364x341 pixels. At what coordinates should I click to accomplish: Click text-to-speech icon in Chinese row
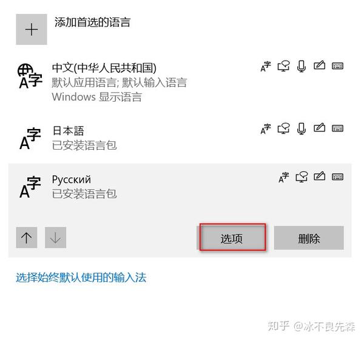[283, 66]
